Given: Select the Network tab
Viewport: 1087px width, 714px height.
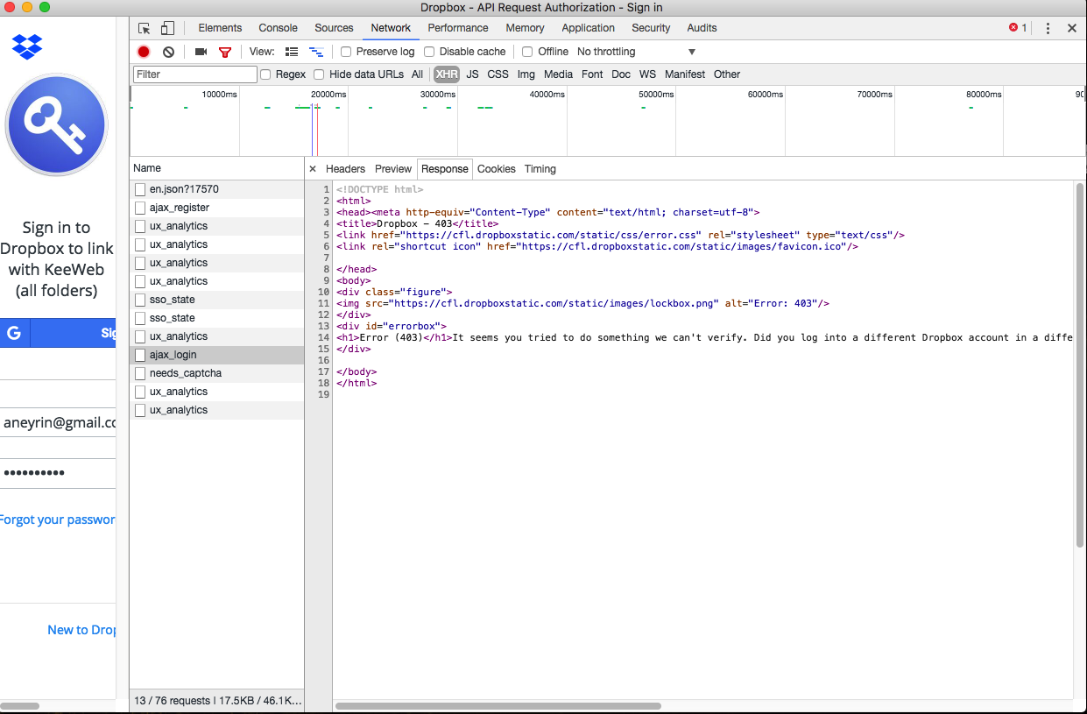Looking at the screenshot, I should [x=391, y=28].
